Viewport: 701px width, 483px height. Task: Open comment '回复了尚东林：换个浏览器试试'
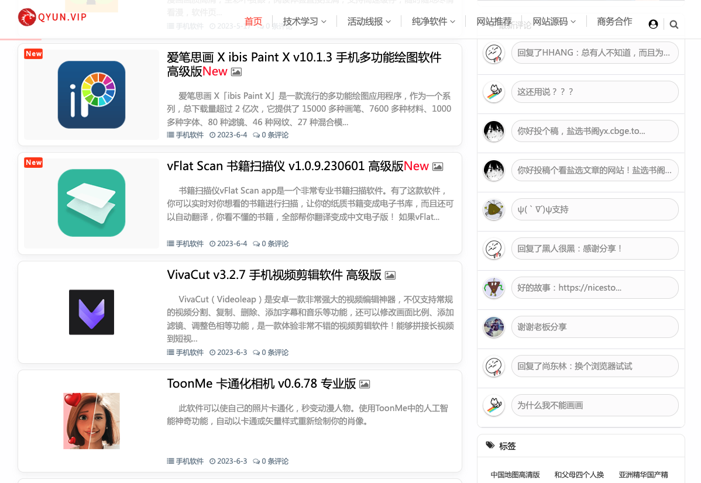(595, 367)
